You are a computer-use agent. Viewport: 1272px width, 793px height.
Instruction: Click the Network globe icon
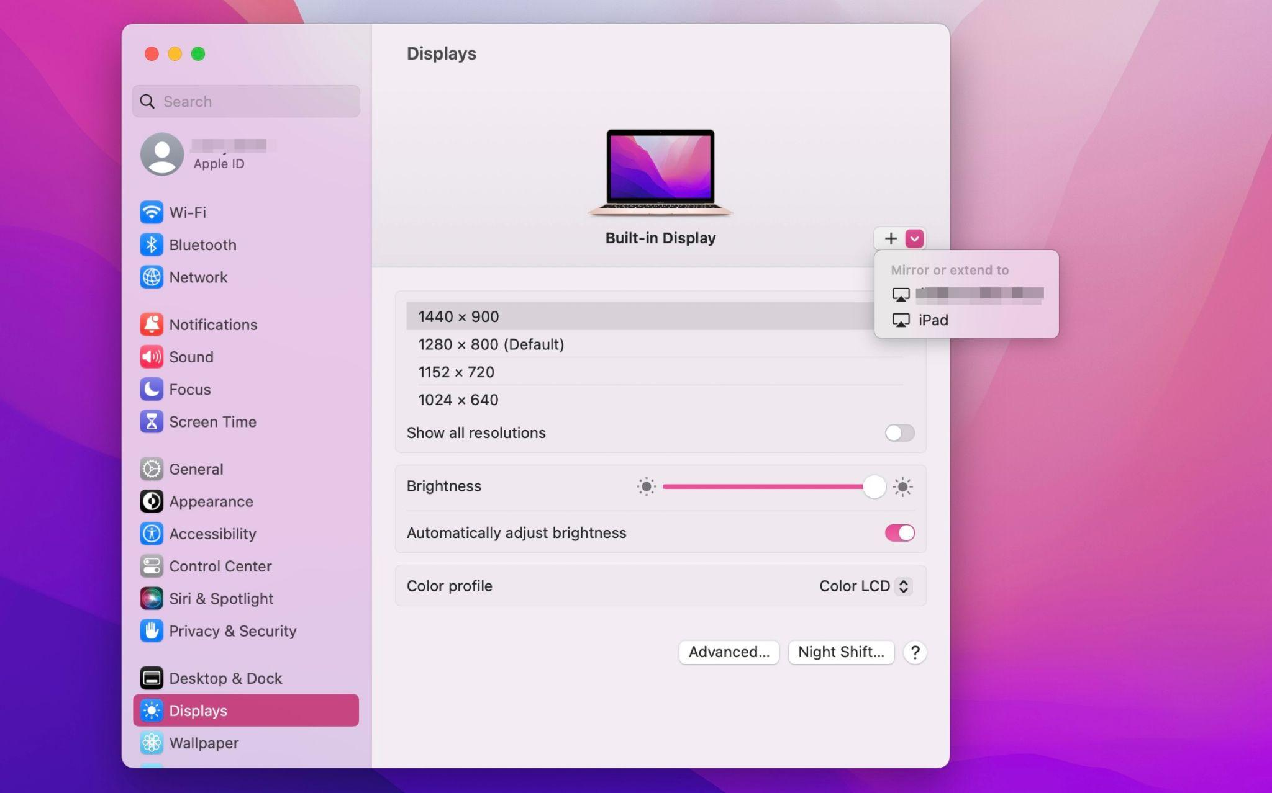click(152, 277)
